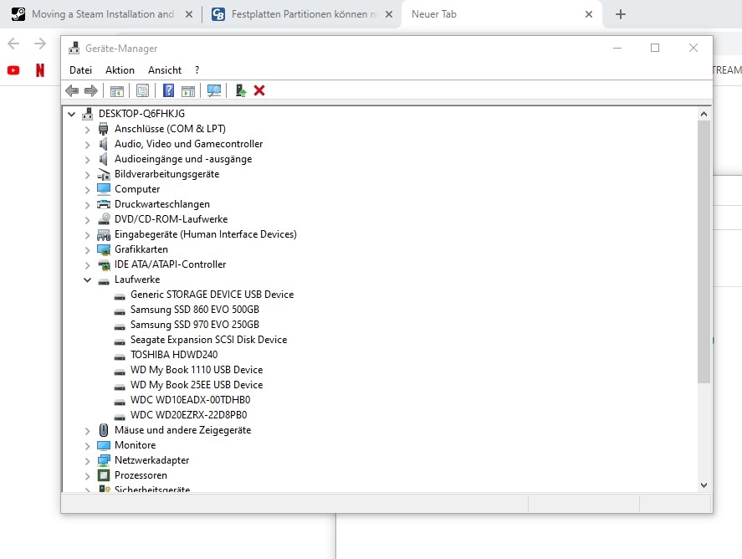The height and width of the screenshot is (559, 742).
Task: Expand Mäuse und andere Zeigegeräte
Action: click(x=87, y=431)
